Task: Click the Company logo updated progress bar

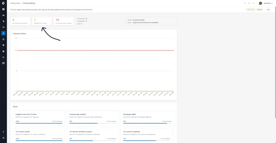Action: pyautogui.click(x=93, y=123)
